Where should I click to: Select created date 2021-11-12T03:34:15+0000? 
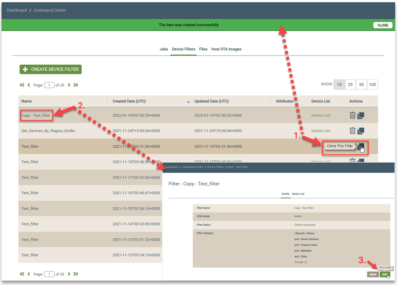[136, 255]
